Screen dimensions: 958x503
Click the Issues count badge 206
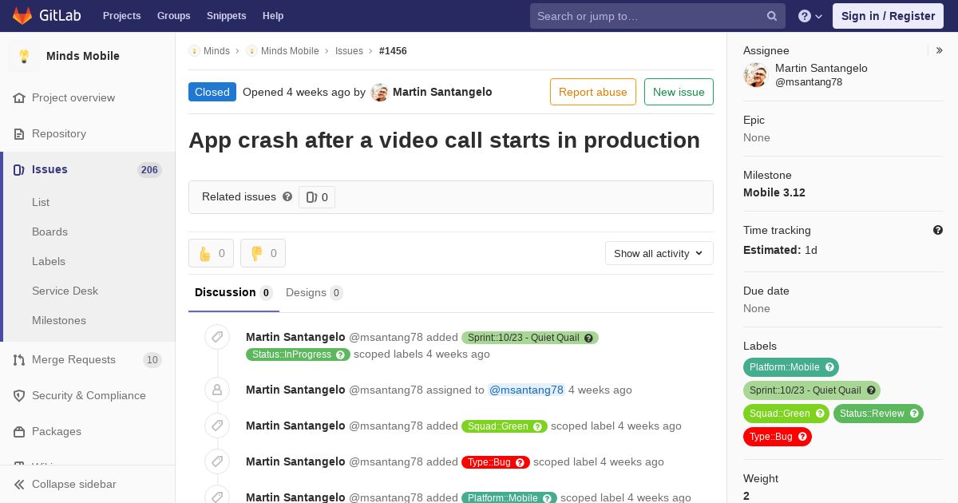(x=149, y=169)
